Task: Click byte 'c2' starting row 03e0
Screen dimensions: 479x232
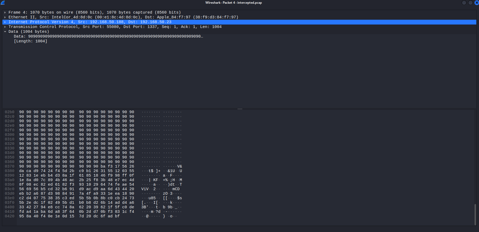Action: [22, 198]
